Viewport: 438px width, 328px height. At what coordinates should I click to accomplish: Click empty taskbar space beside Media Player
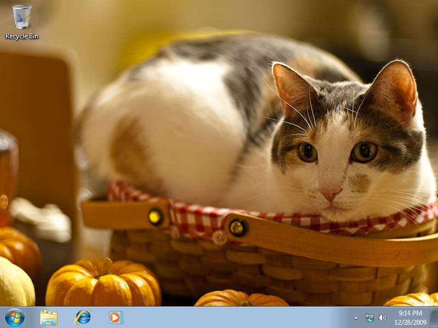pos(230,317)
